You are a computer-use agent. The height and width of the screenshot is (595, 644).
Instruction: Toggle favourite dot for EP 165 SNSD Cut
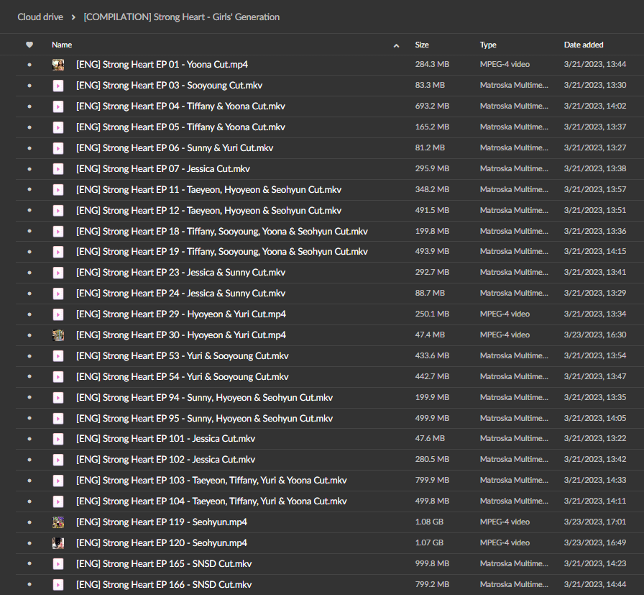29,564
